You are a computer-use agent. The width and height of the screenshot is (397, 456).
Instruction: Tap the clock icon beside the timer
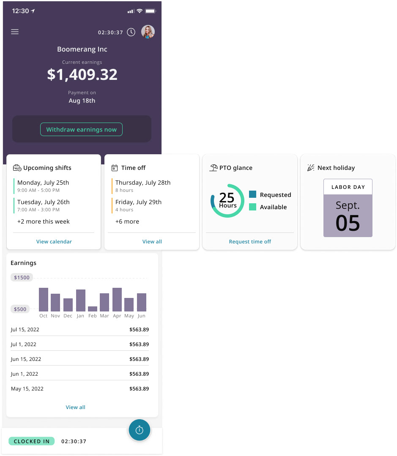pyautogui.click(x=131, y=32)
